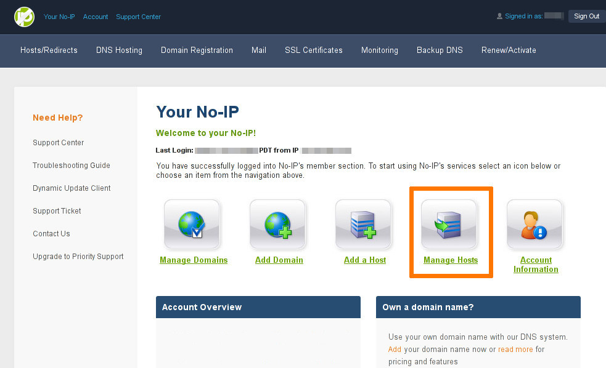Select the Monitoring menu item
Image resolution: width=606 pixels, height=368 pixels.
click(380, 50)
